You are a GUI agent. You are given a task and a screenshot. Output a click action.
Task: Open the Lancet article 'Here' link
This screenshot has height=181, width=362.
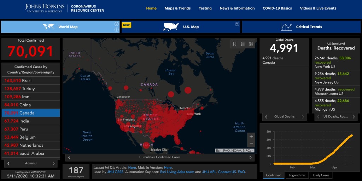click(x=132, y=168)
